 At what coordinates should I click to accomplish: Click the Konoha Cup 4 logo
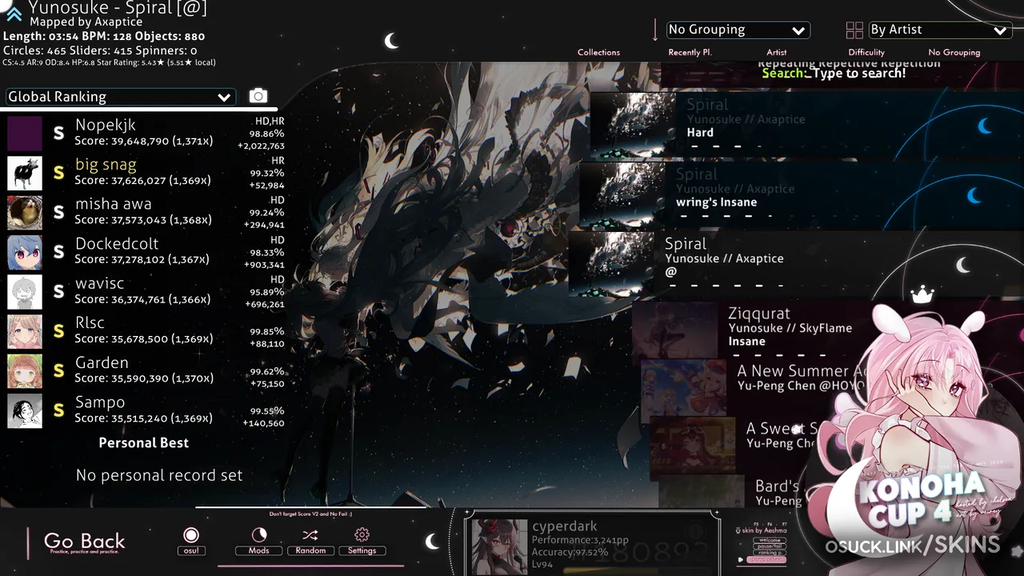920,500
